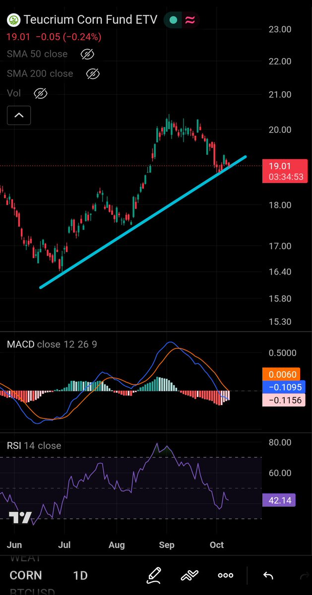Image resolution: width=312 pixels, height=595 pixels.
Task: Tap the 16.40 price scale label
Action: [x=280, y=272]
